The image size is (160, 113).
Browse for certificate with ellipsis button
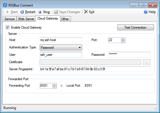click(x=147, y=62)
